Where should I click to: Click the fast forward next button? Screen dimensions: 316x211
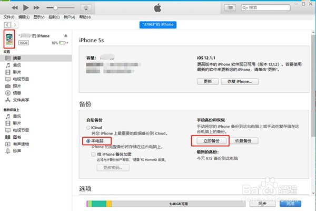click(x=36, y=8)
